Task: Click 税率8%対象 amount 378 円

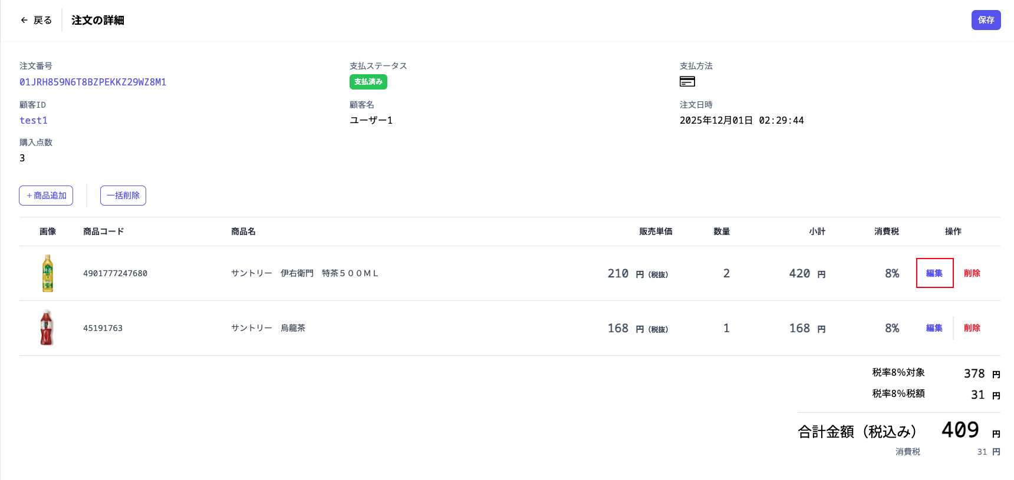Action: [982, 373]
